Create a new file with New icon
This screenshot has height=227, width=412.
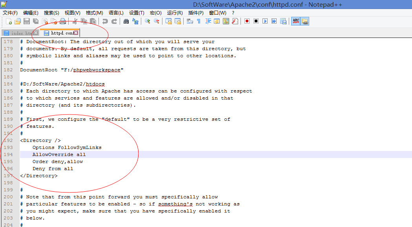pyautogui.click(x=9, y=21)
